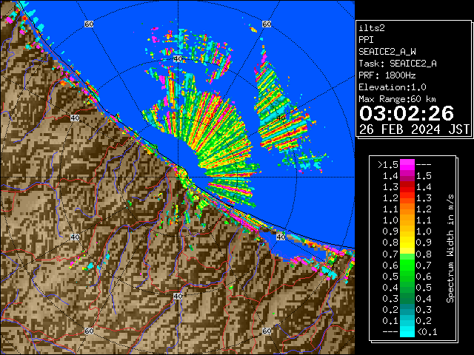
Task: Click the red legend band beside 1.3
Action: (407, 187)
